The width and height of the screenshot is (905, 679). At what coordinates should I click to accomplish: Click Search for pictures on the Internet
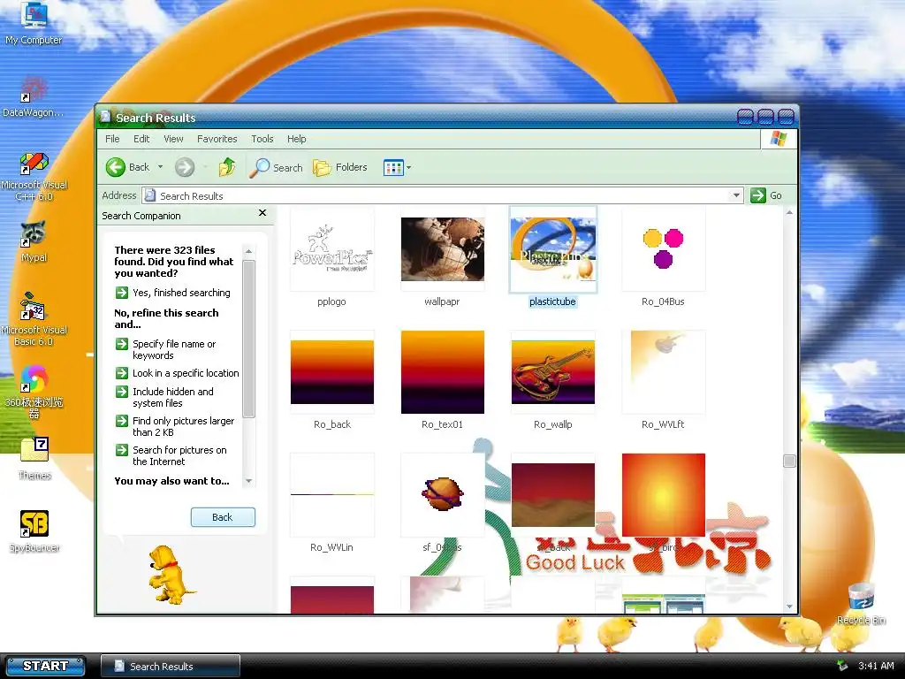[x=171, y=455]
